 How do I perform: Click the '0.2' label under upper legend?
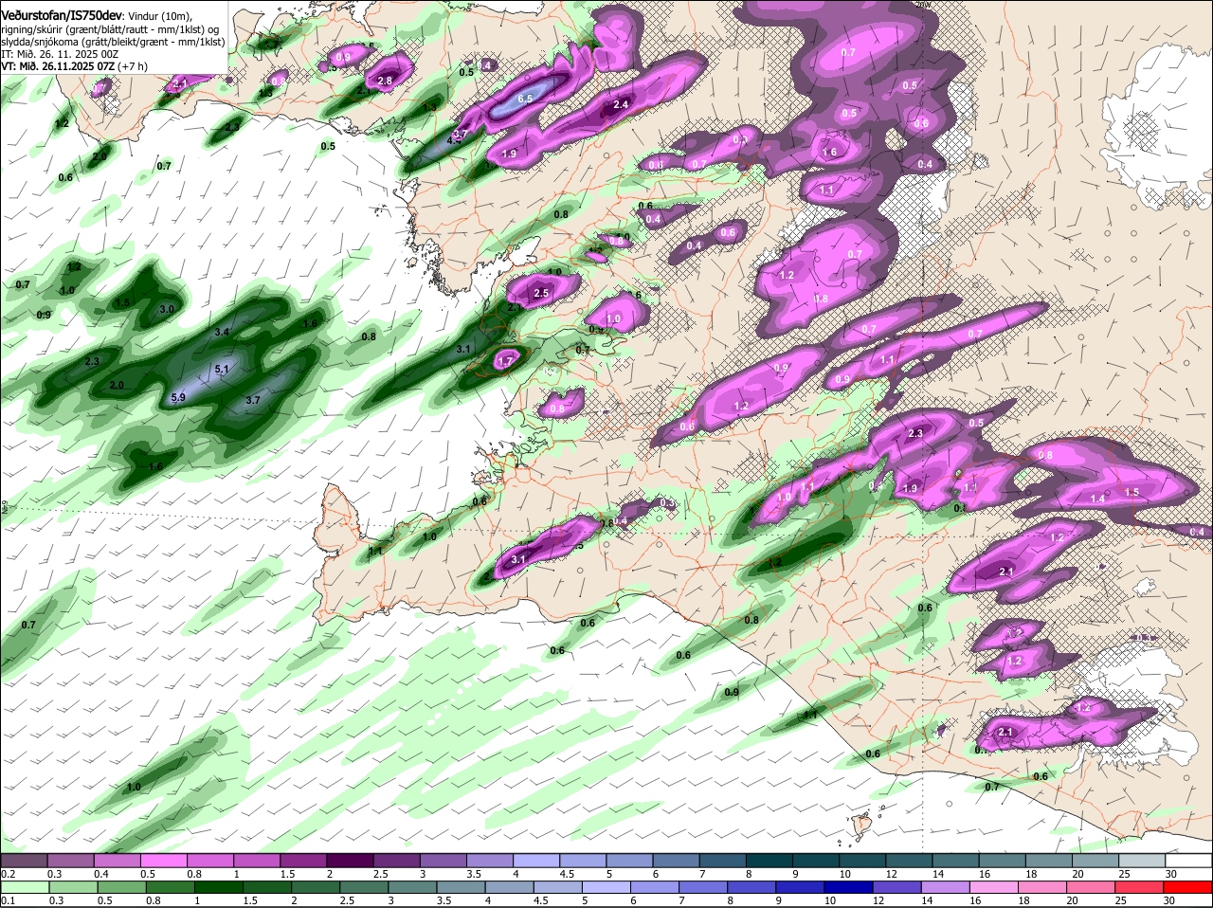tap(8, 873)
